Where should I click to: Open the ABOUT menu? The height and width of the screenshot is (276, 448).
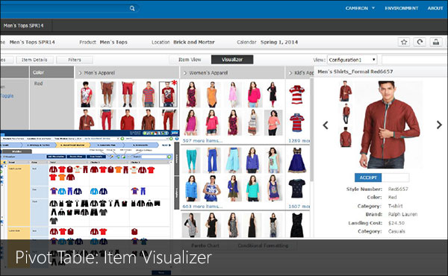[x=435, y=8]
